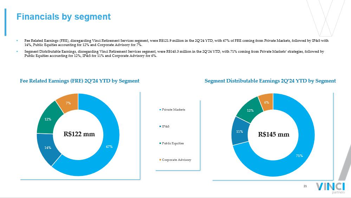This screenshot has width=351, height=198.
Task: Click the 'Private Markets' legend label
Action: (x=174, y=110)
